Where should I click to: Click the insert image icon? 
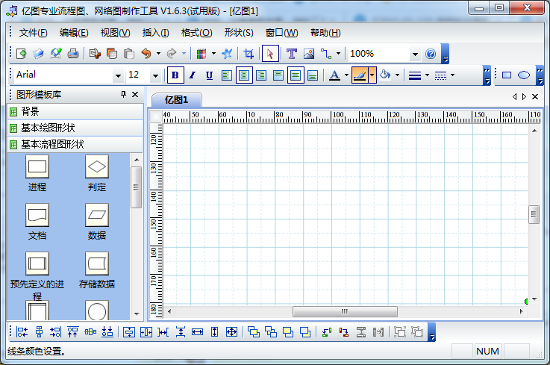(308, 54)
